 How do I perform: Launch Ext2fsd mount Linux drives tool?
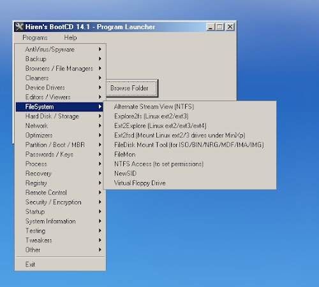coord(189,135)
